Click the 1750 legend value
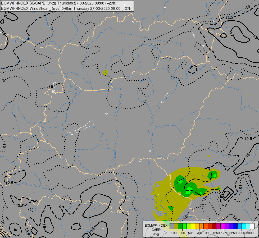The width and height of the screenshot is (259, 238). [225, 233]
